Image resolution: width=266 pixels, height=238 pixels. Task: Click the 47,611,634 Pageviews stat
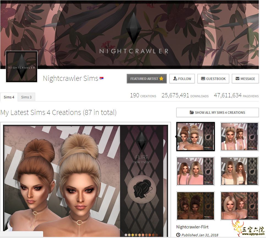(x=236, y=95)
